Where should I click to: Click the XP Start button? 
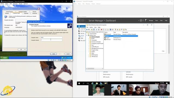(4, 58)
